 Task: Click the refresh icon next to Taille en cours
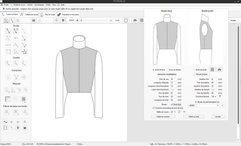tap(179, 112)
